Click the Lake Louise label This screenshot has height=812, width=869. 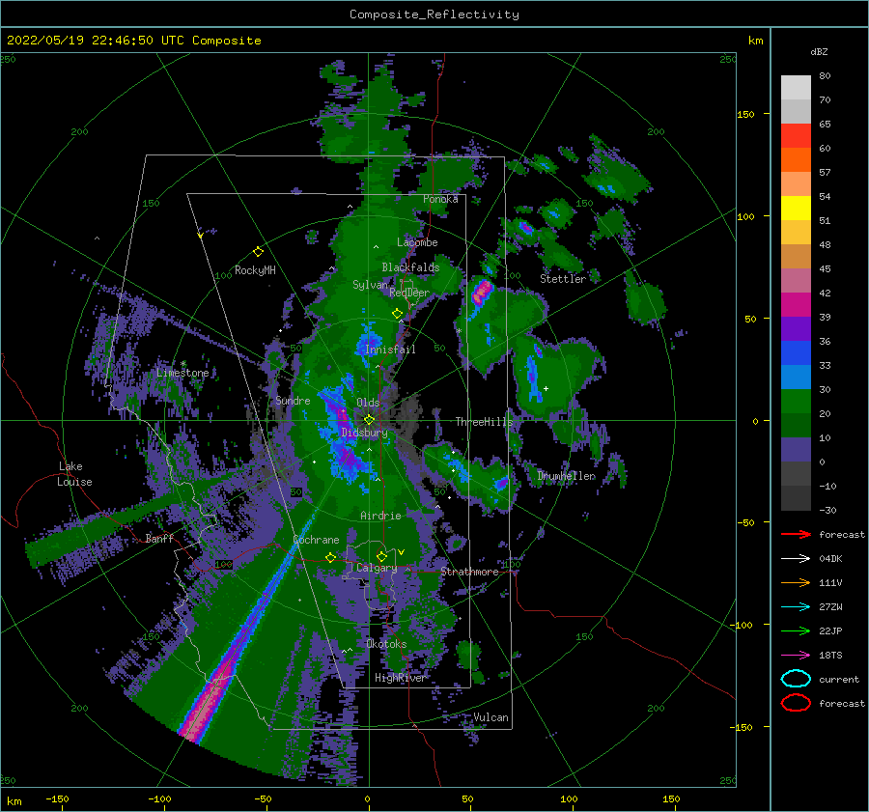74,474
